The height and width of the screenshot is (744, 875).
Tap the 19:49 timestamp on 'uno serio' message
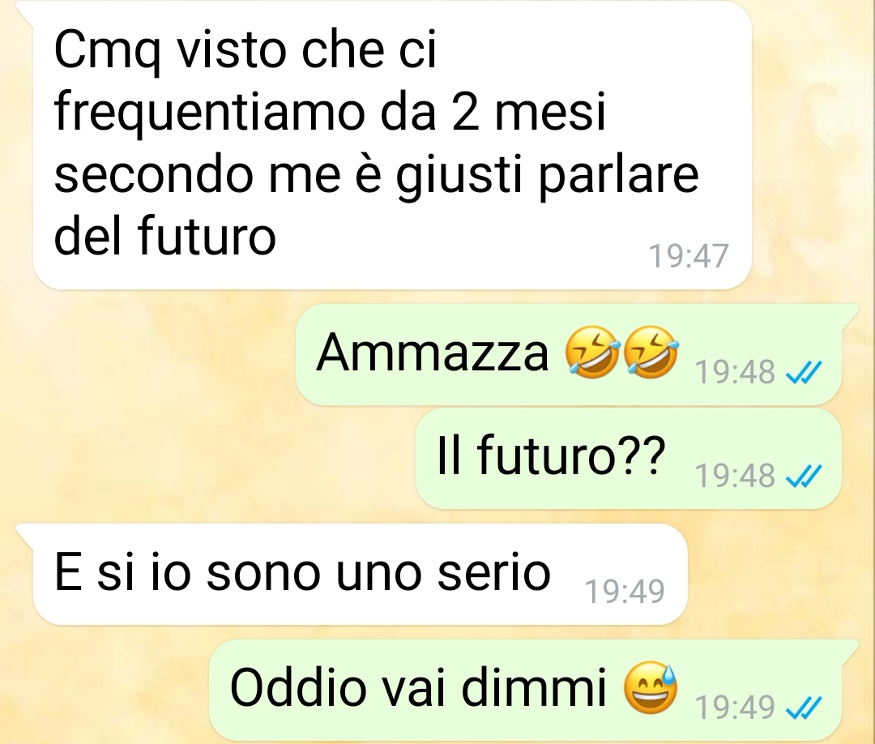click(625, 592)
